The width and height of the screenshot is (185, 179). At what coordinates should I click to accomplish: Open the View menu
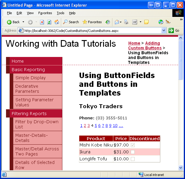(30, 13)
